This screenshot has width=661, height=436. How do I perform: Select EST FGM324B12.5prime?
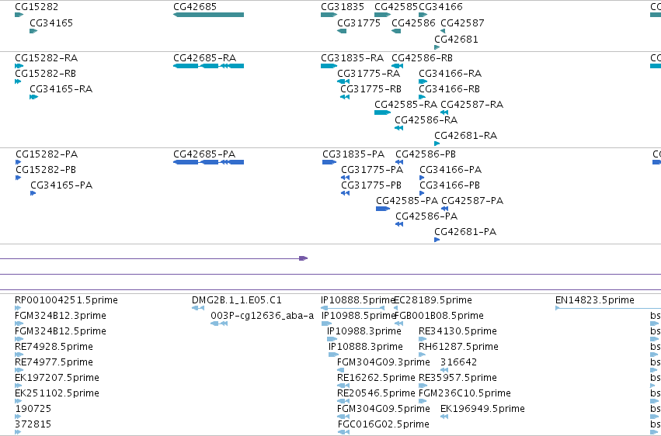tap(61, 331)
